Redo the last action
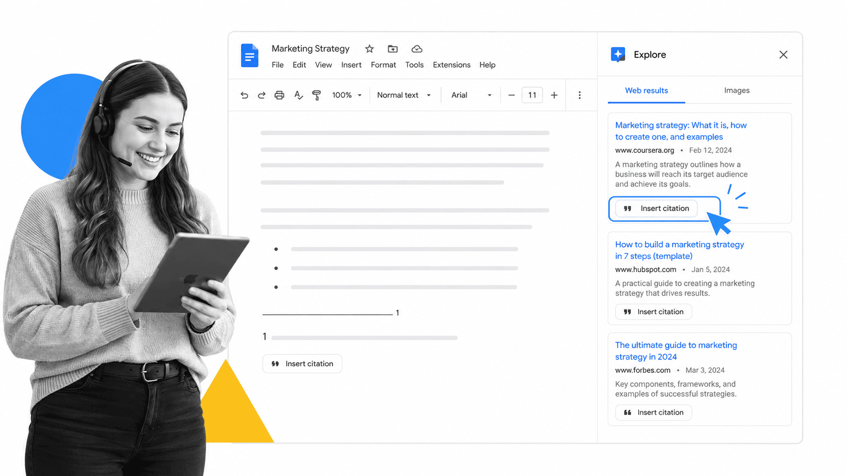This screenshot has height=476, width=847. pos(261,95)
